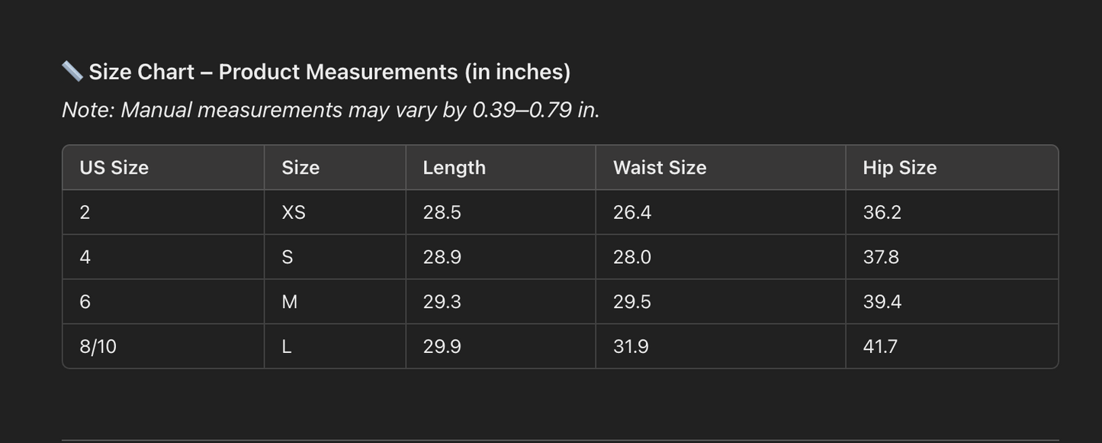Viewport: 1102px width, 443px height.
Task: Click the US size 8/10 cell
Action: [x=98, y=347]
